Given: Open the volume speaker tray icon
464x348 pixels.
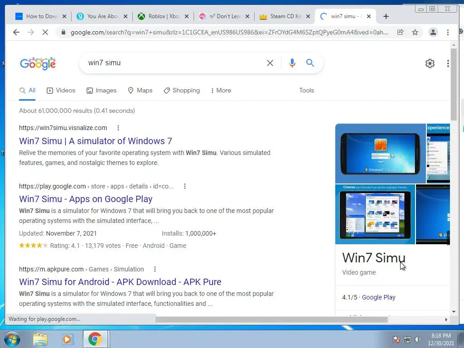Looking at the screenshot, I should pyautogui.click(x=418, y=339).
